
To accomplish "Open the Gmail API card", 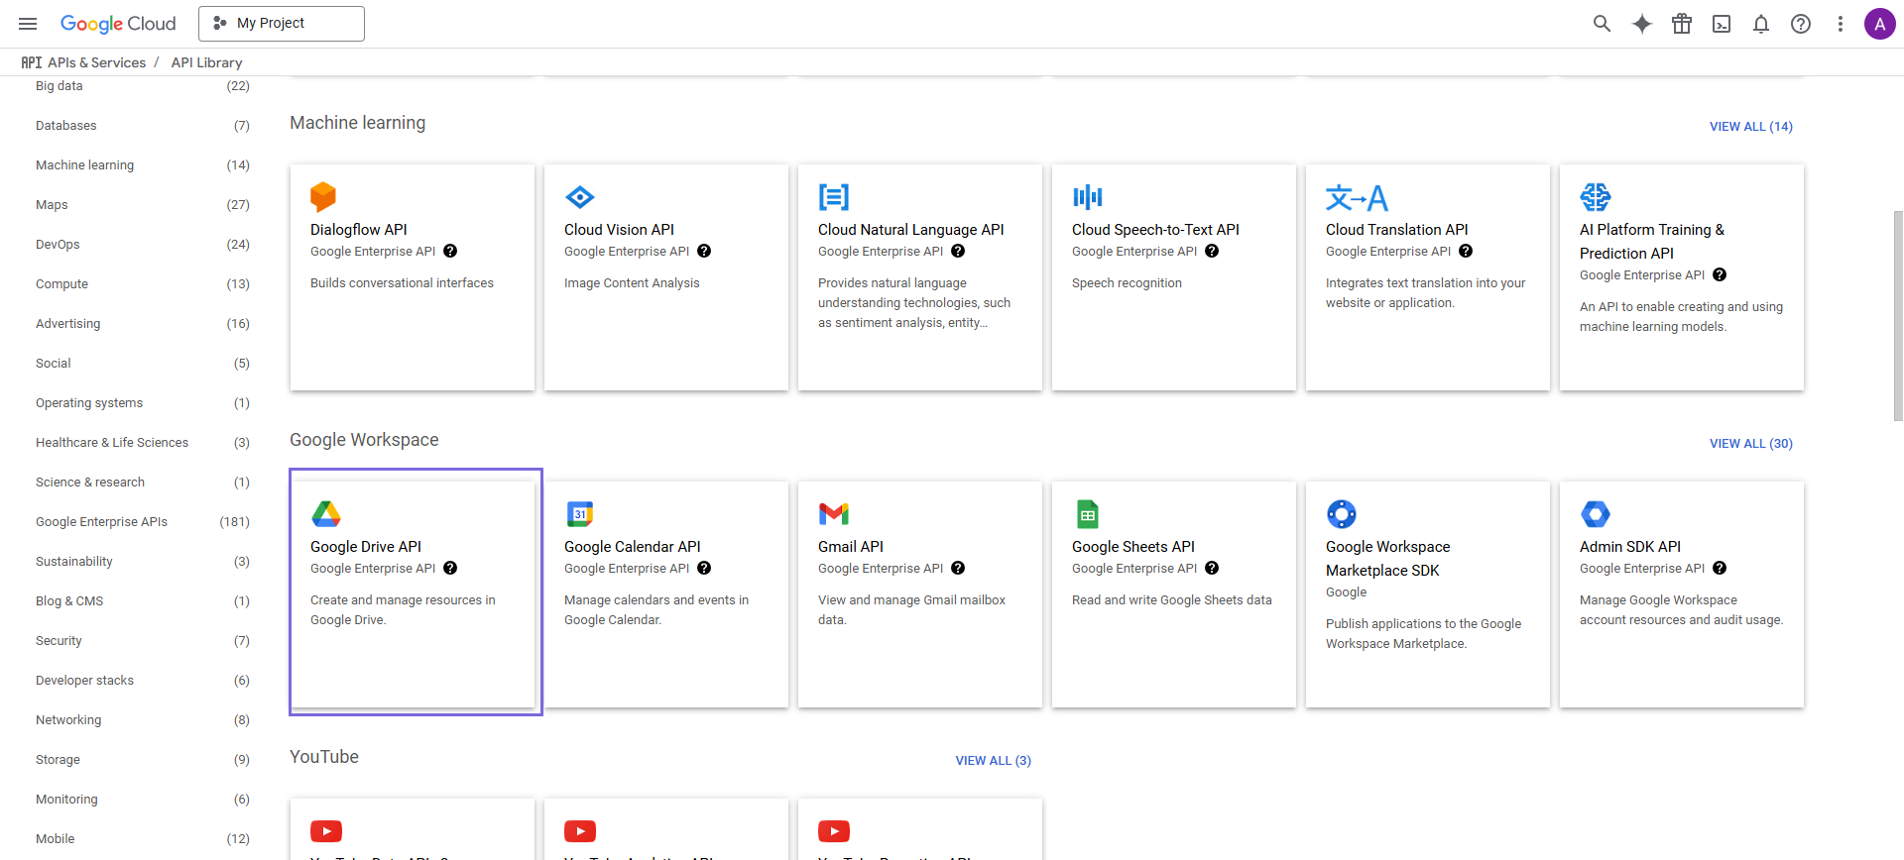I will (919, 592).
